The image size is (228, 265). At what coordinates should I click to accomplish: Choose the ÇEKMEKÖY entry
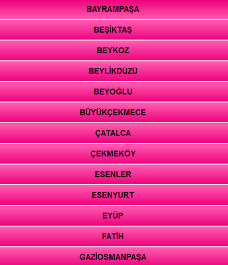pos(114,154)
